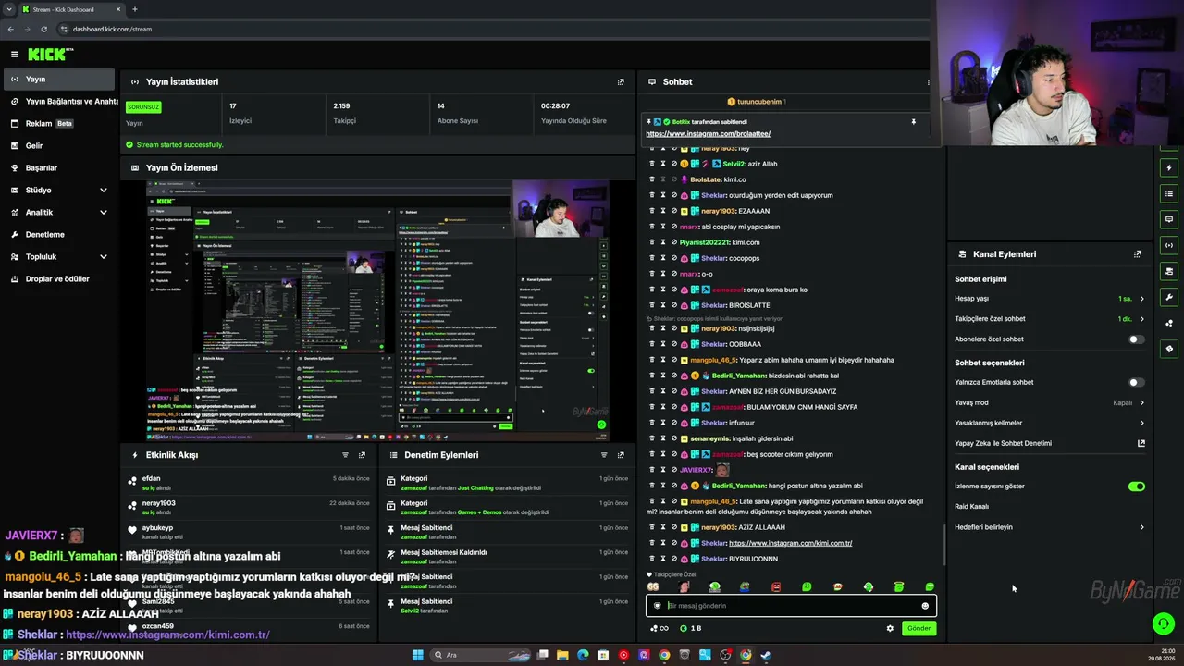The image size is (1184, 666).
Task: Unpin the BotRix pinned message
Action: click(x=913, y=122)
